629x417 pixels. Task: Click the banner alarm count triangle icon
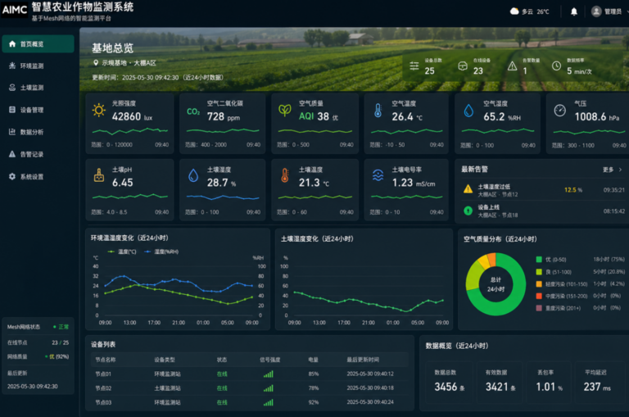pyautogui.click(x=512, y=66)
